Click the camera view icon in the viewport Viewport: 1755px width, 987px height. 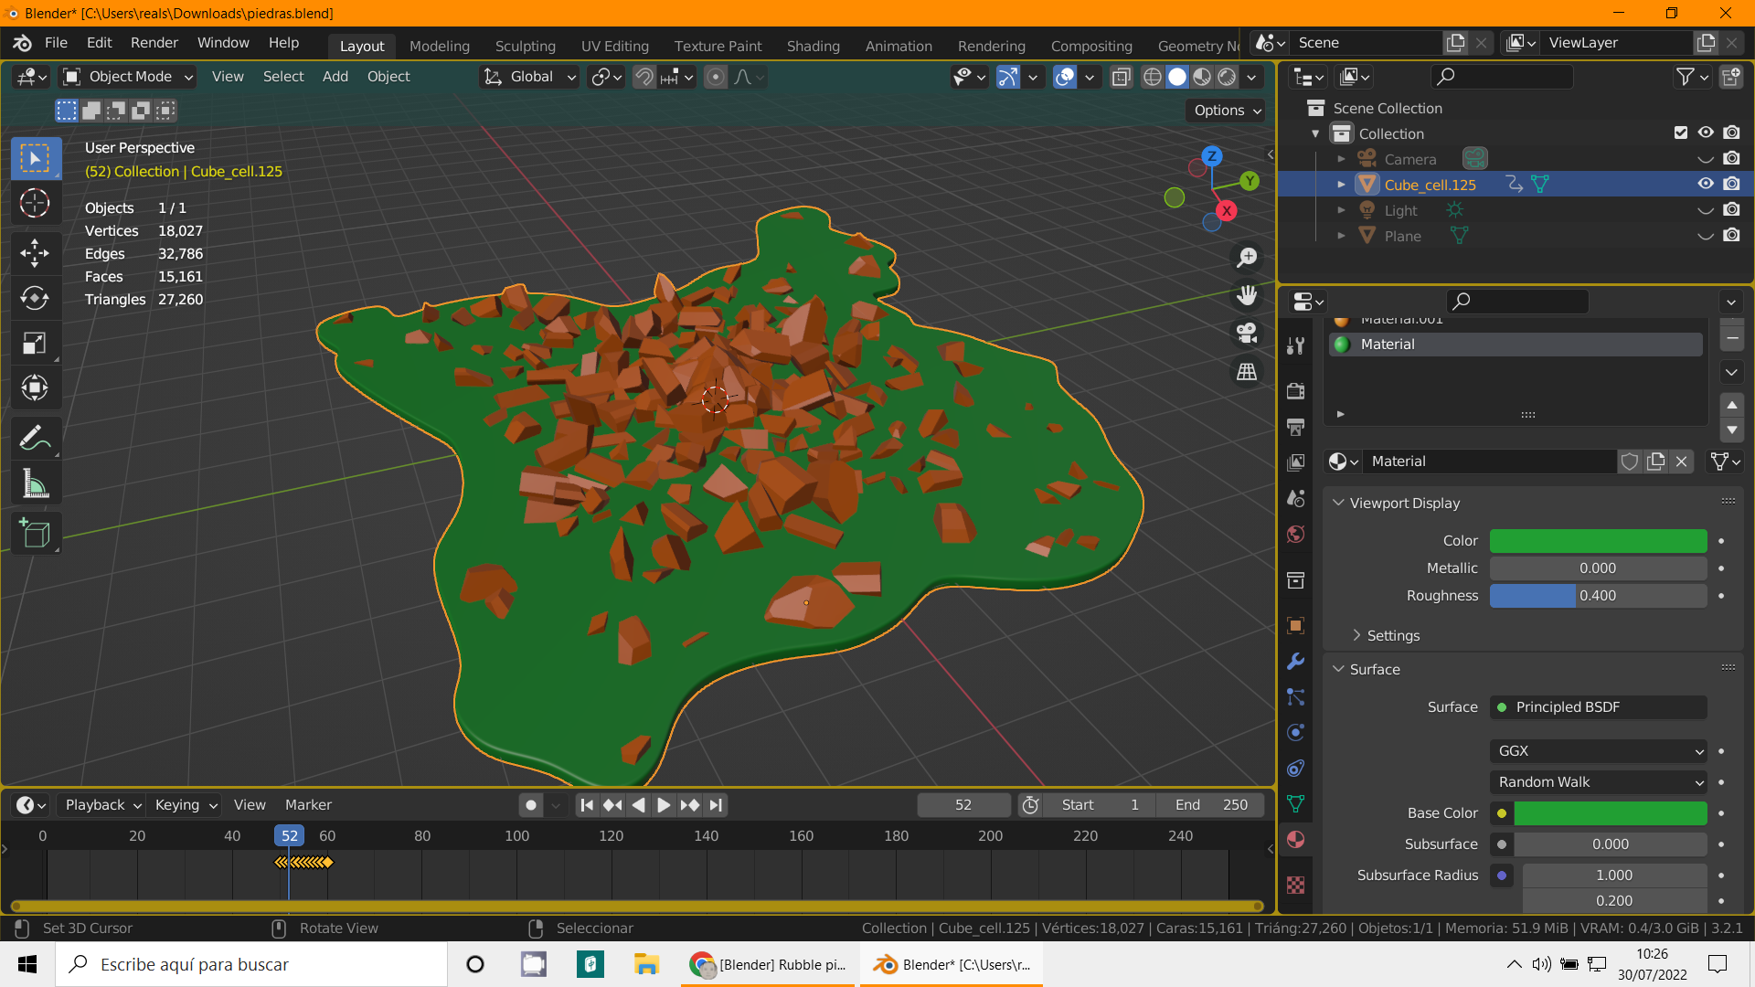coord(1247,334)
